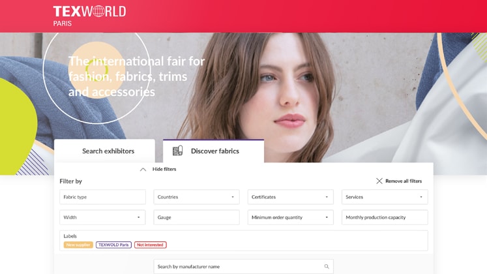
Task: Click the Width dropdown arrow
Action: coord(138,217)
